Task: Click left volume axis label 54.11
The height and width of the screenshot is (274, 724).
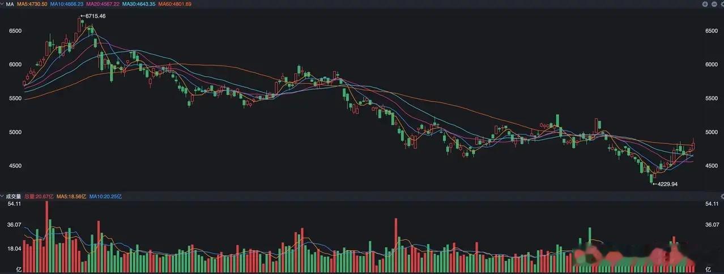Action: (x=14, y=204)
